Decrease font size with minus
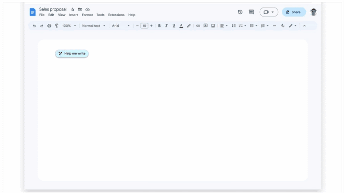 (x=137, y=26)
